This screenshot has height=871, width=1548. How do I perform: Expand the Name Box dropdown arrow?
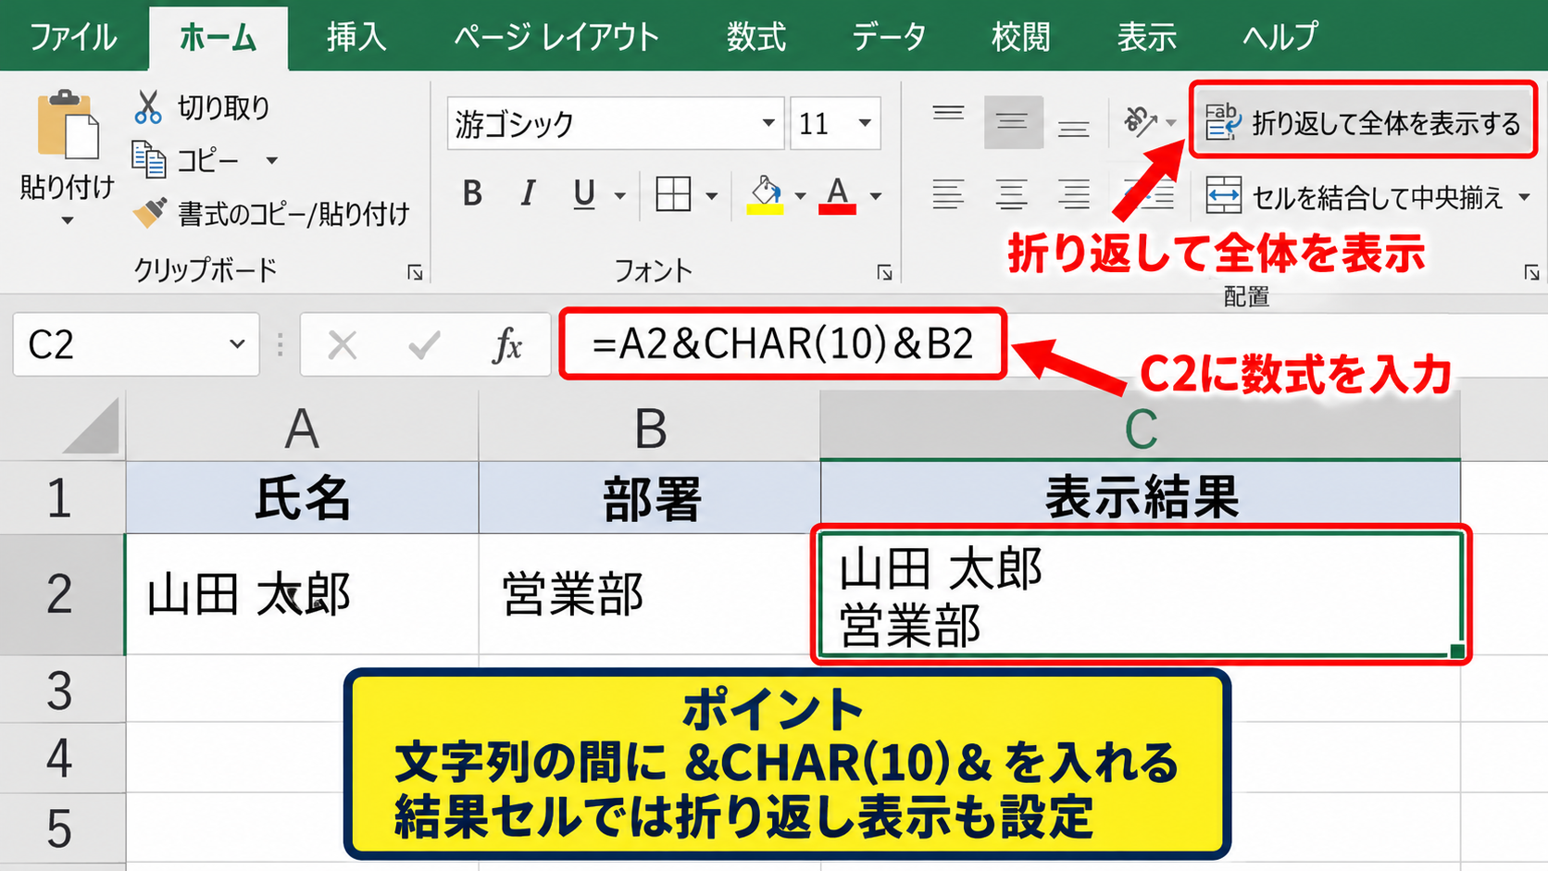coord(237,344)
